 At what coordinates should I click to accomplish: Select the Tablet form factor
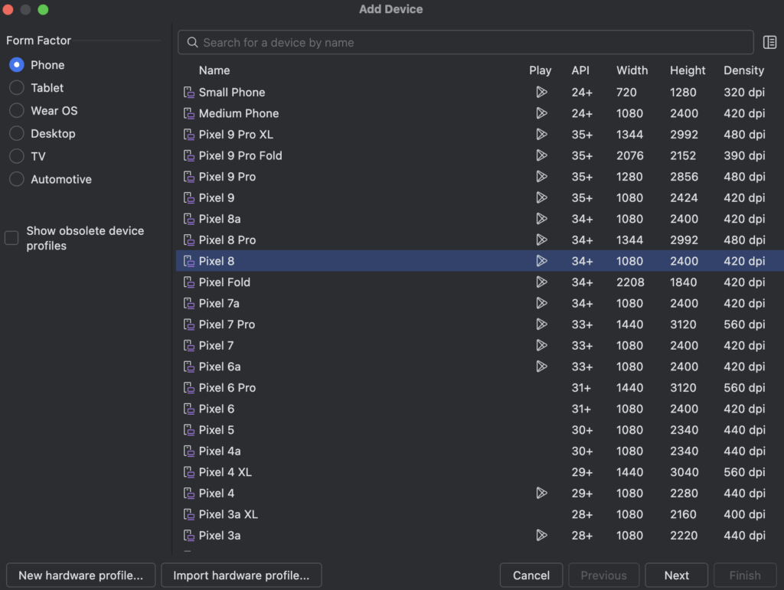(x=17, y=88)
